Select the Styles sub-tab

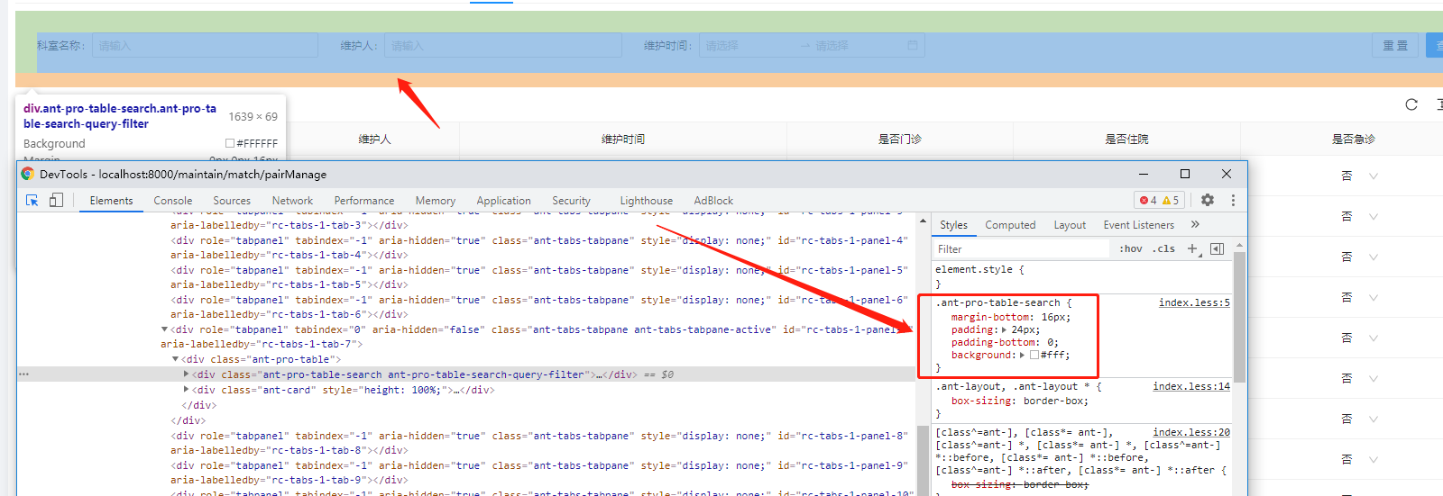(953, 225)
